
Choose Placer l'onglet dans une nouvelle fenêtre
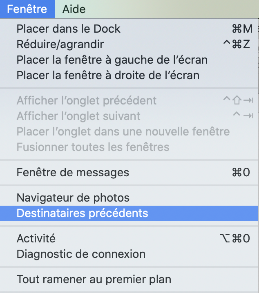[x=123, y=131]
